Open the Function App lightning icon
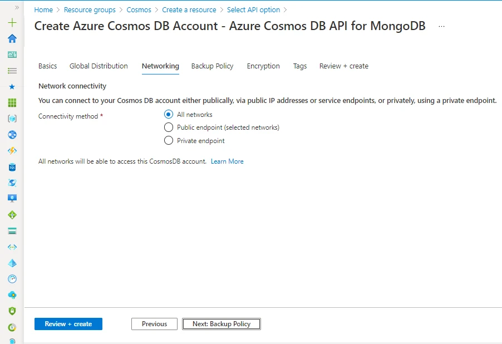The width and height of the screenshot is (502, 344). (11, 150)
